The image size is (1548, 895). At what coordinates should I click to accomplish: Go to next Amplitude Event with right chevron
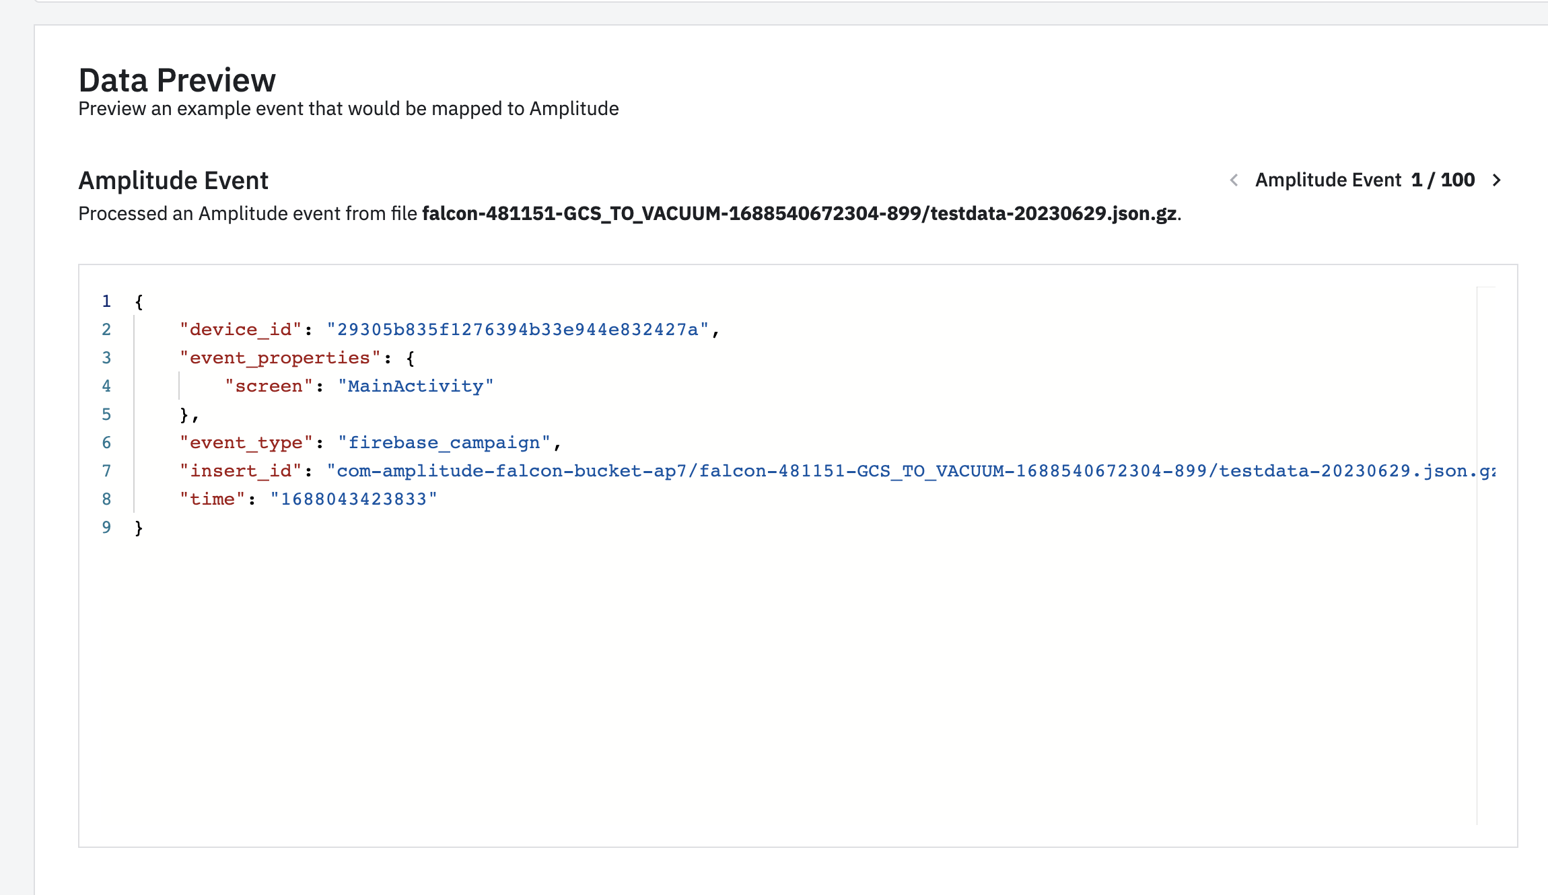coord(1496,180)
